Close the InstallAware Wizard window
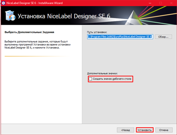Viewport: 177px width, 135px height. click(171, 3)
